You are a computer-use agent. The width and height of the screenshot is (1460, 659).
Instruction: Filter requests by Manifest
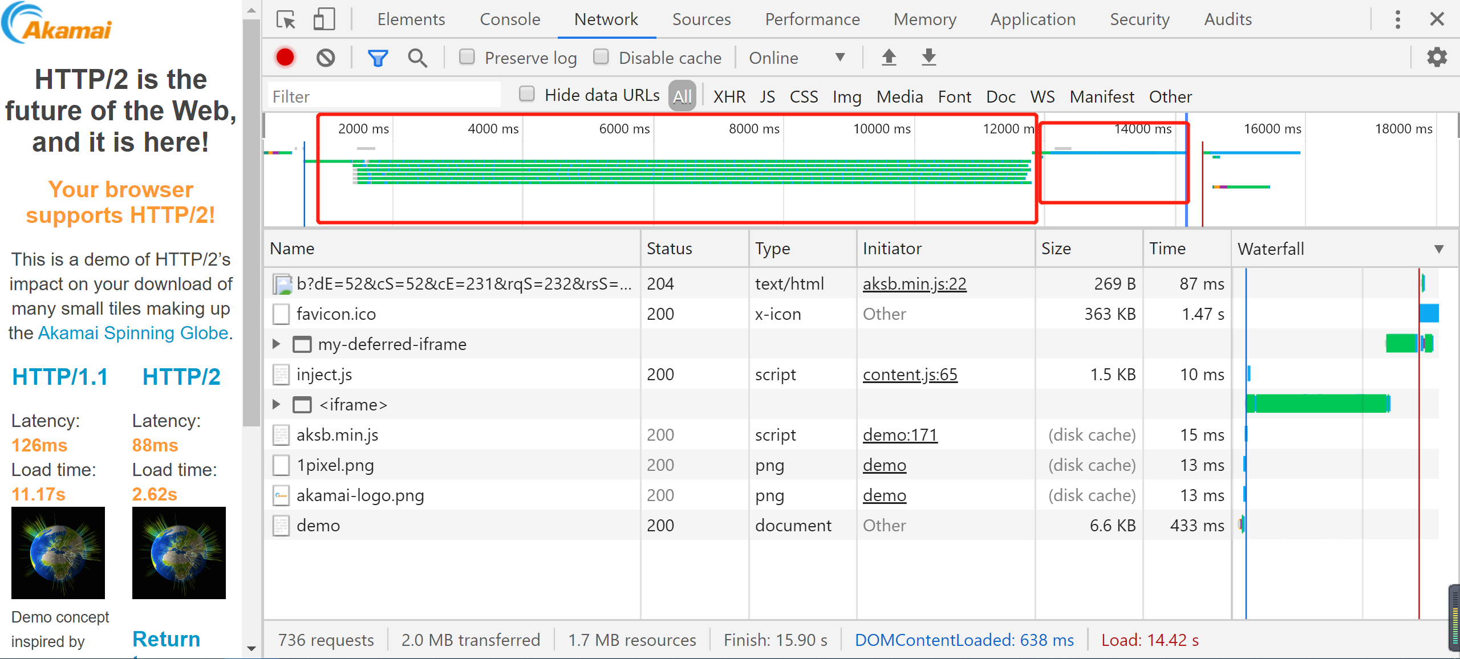pyautogui.click(x=1102, y=96)
